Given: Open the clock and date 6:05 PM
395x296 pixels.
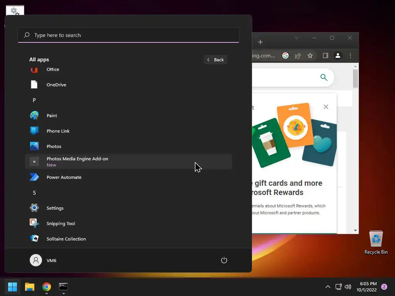Looking at the screenshot, I should (367, 287).
